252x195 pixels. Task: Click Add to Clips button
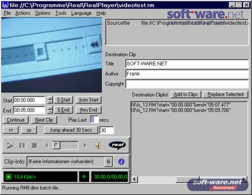pyautogui.click(x=186, y=94)
